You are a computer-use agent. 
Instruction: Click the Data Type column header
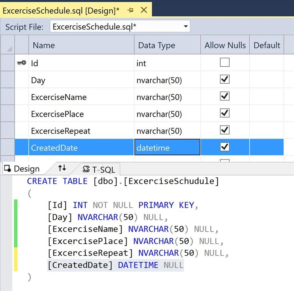pyautogui.click(x=167, y=45)
